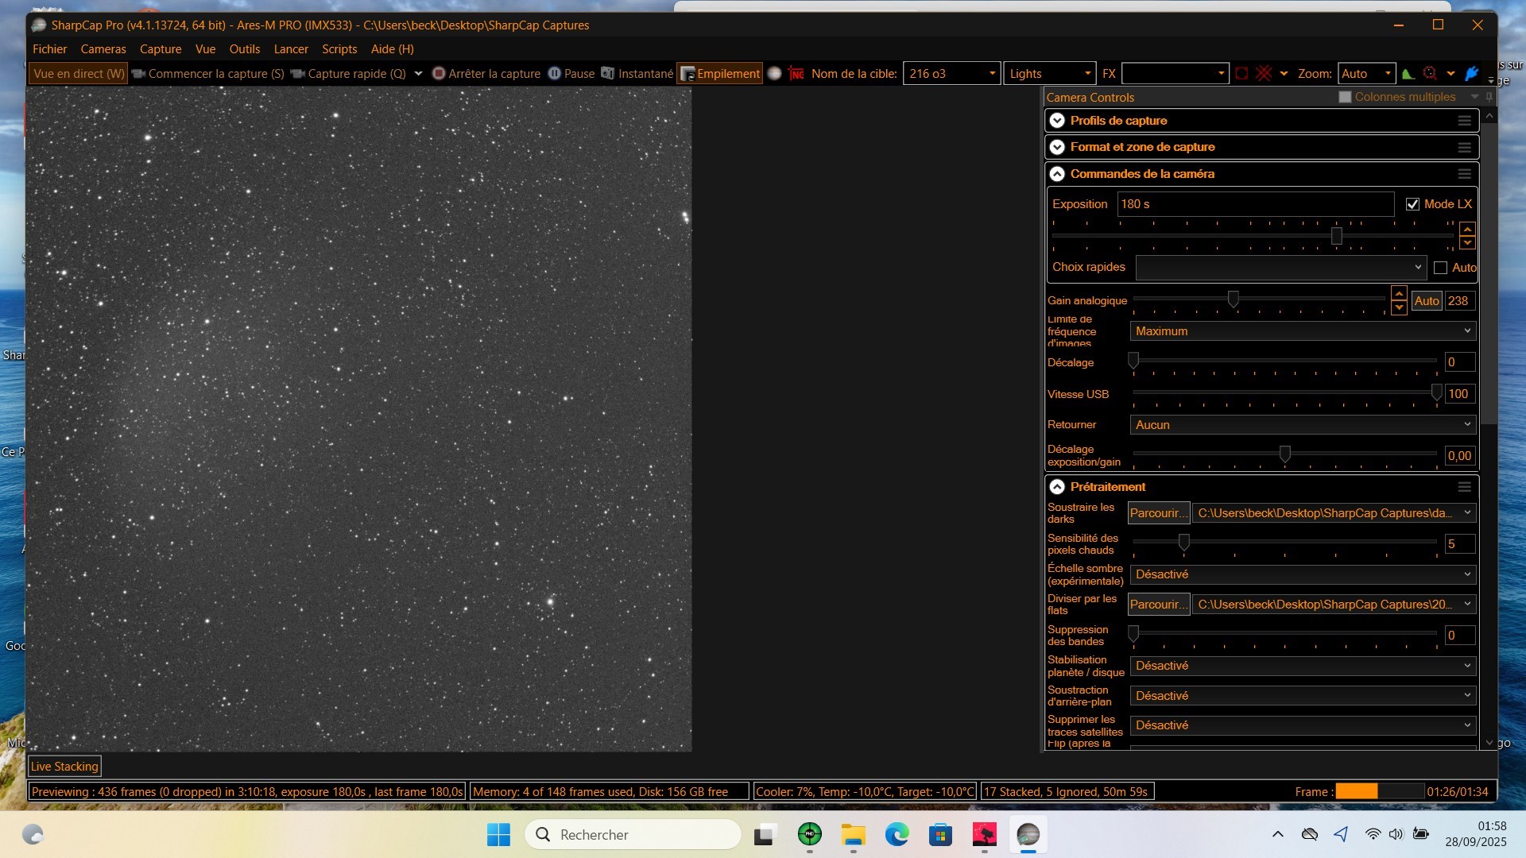Take a snapshot with the Instantané button
The height and width of the screenshot is (858, 1526).
637,73
